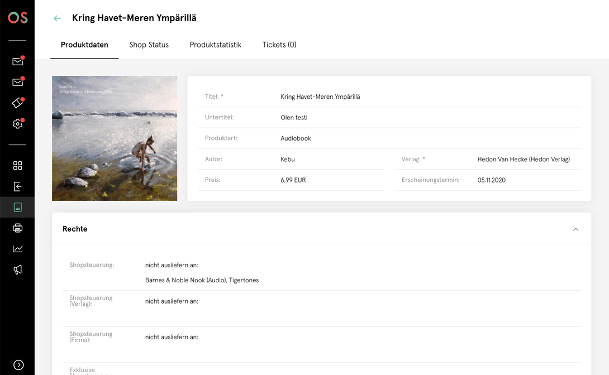Switch to the Shop Status tab
Screen dimensions: 609x375
[149, 45]
